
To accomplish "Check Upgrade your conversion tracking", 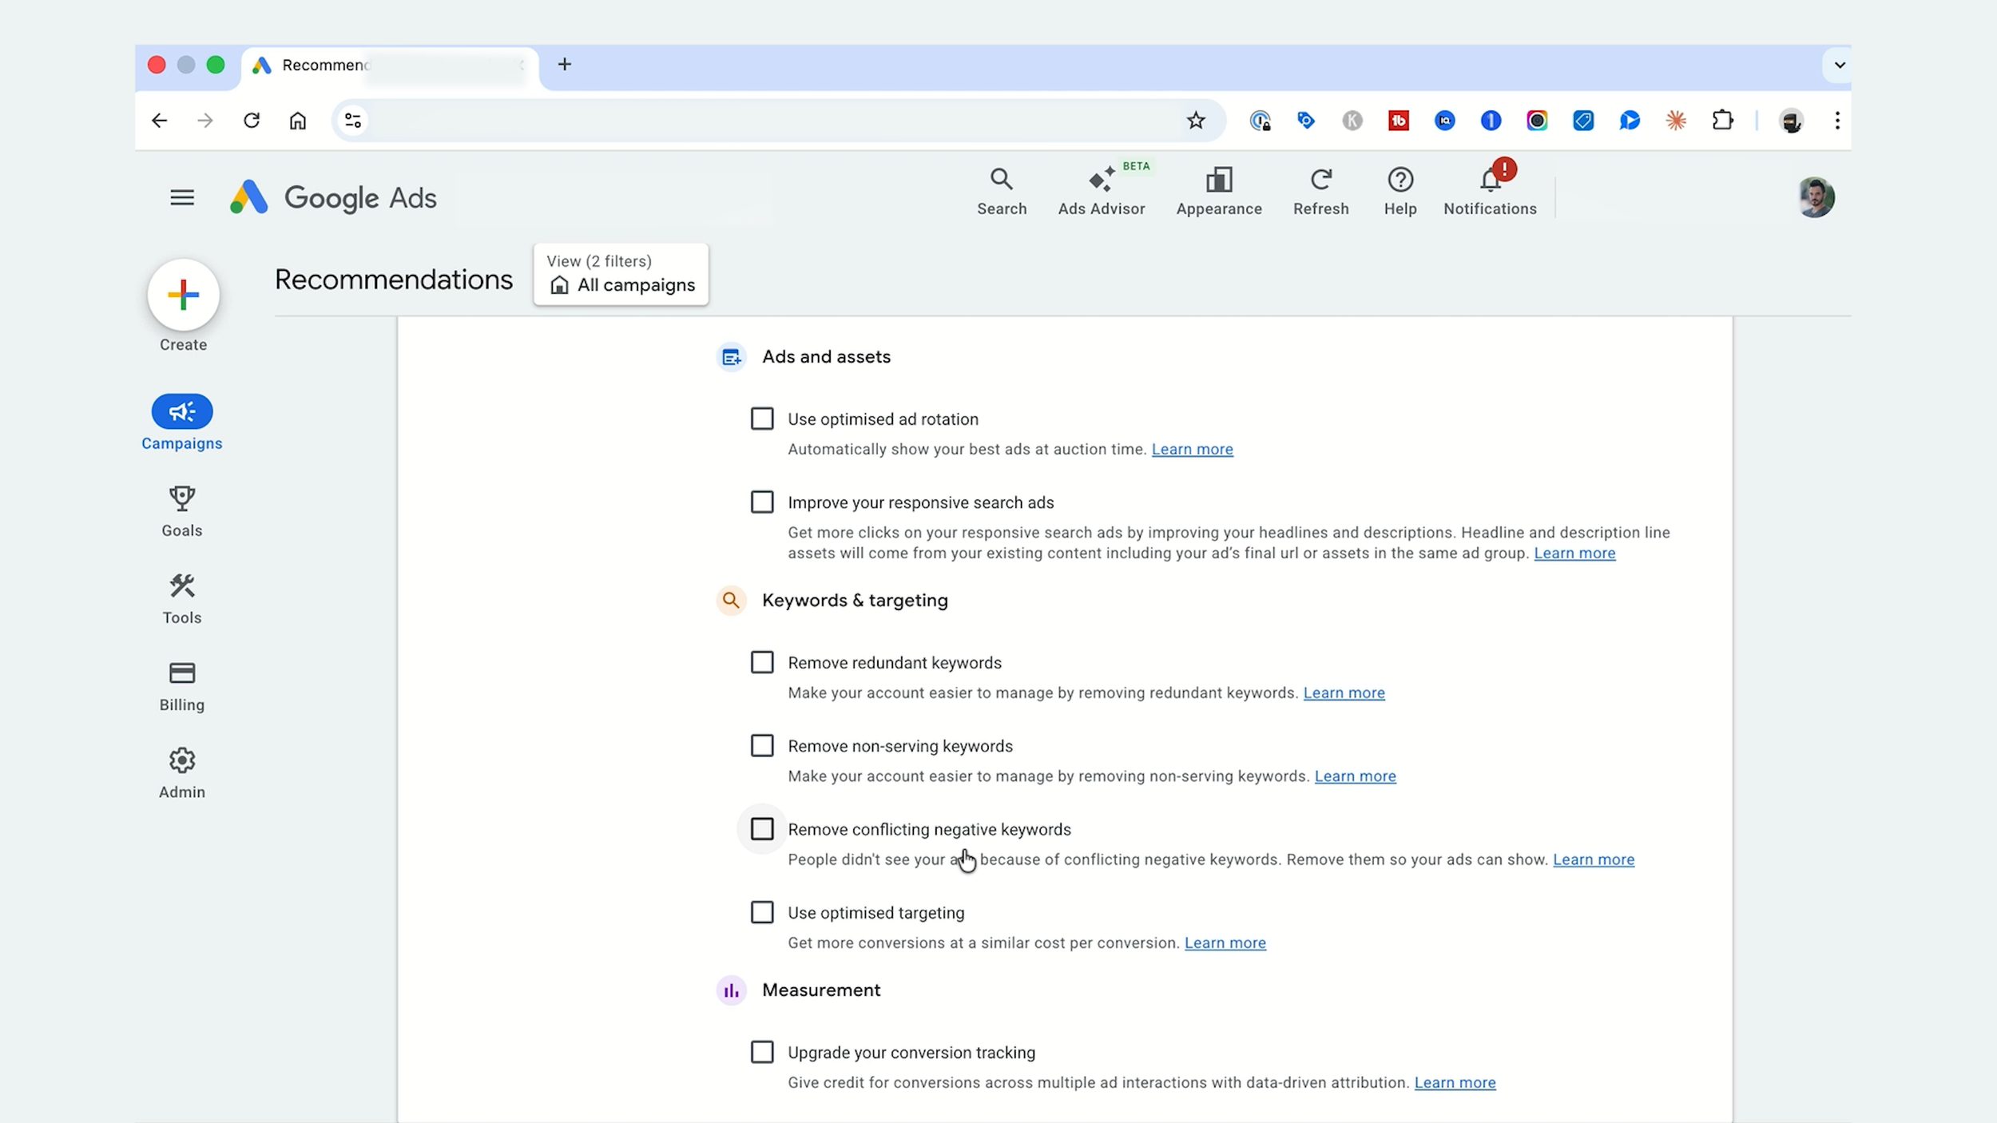I will (762, 1052).
